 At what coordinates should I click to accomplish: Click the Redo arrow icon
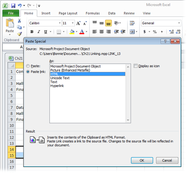29,6
